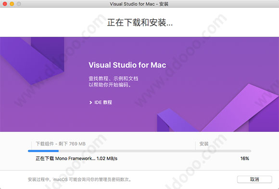Click the '正在下载和安装...' heading
The width and height of the screenshot is (279, 189).
tap(139, 23)
